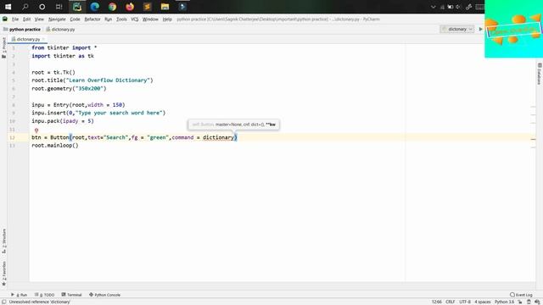The height and width of the screenshot is (305, 543).
Task: Open the dictonary run configuration dropdown
Action: (x=457, y=29)
